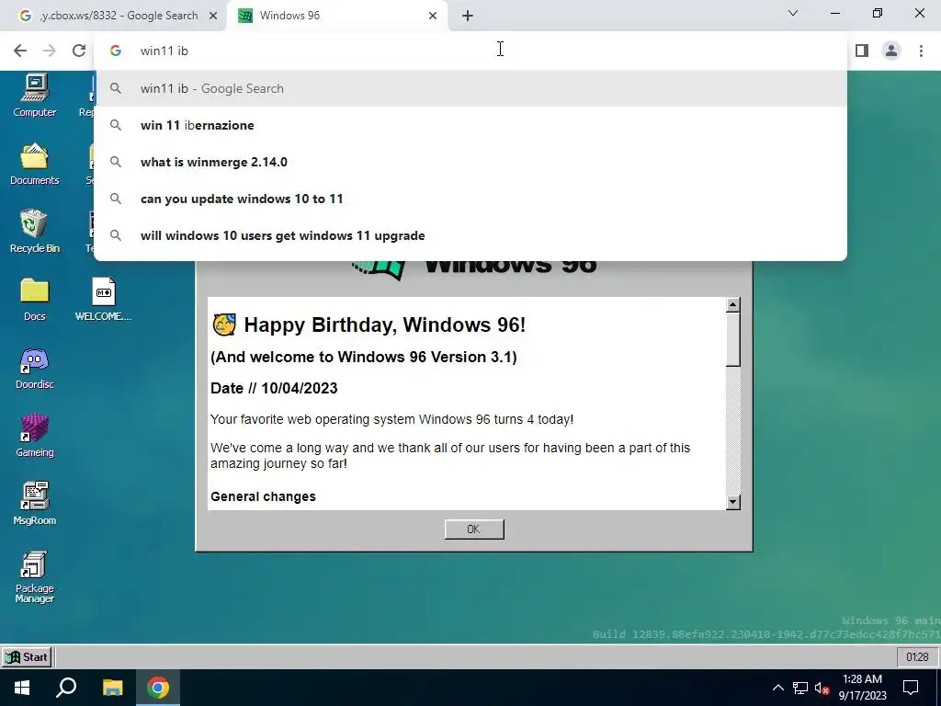Image resolution: width=941 pixels, height=706 pixels.
Task: Click the muted volume tray icon
Action: 822,688
